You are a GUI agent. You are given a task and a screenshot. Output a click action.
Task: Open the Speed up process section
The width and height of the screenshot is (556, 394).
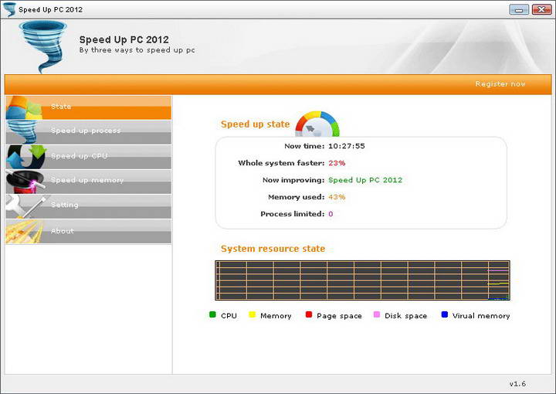pos(88,132)
